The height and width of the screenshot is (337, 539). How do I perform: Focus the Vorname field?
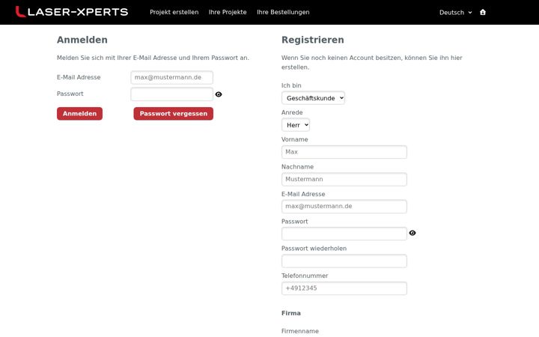point(344,152)
